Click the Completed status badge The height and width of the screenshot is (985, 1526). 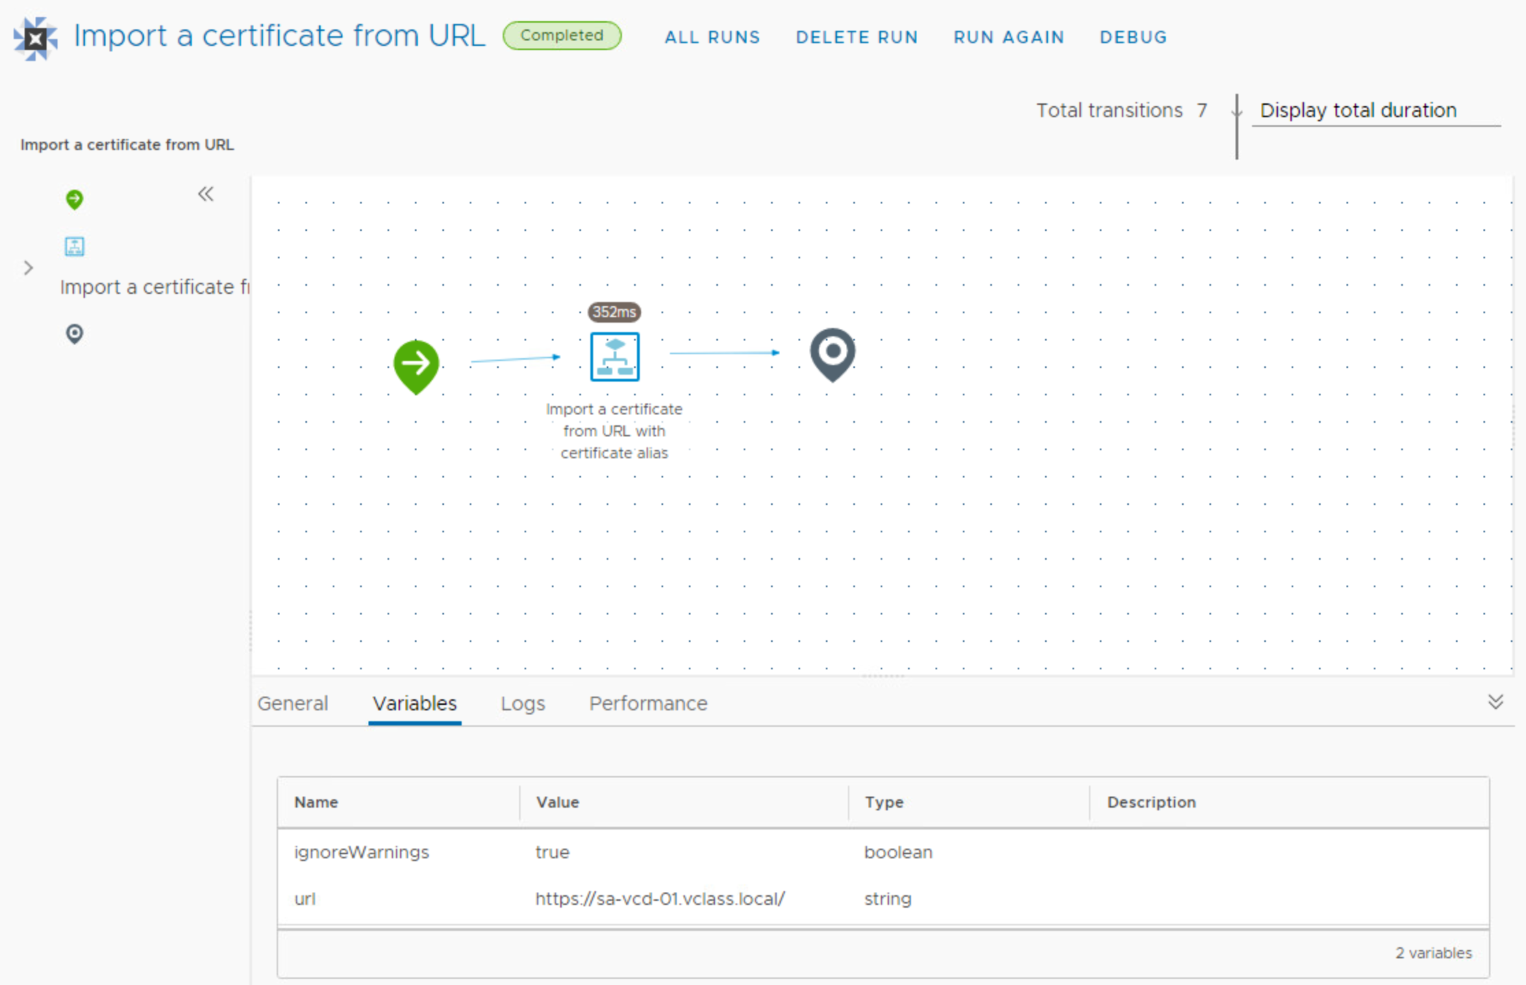(562, 36)
